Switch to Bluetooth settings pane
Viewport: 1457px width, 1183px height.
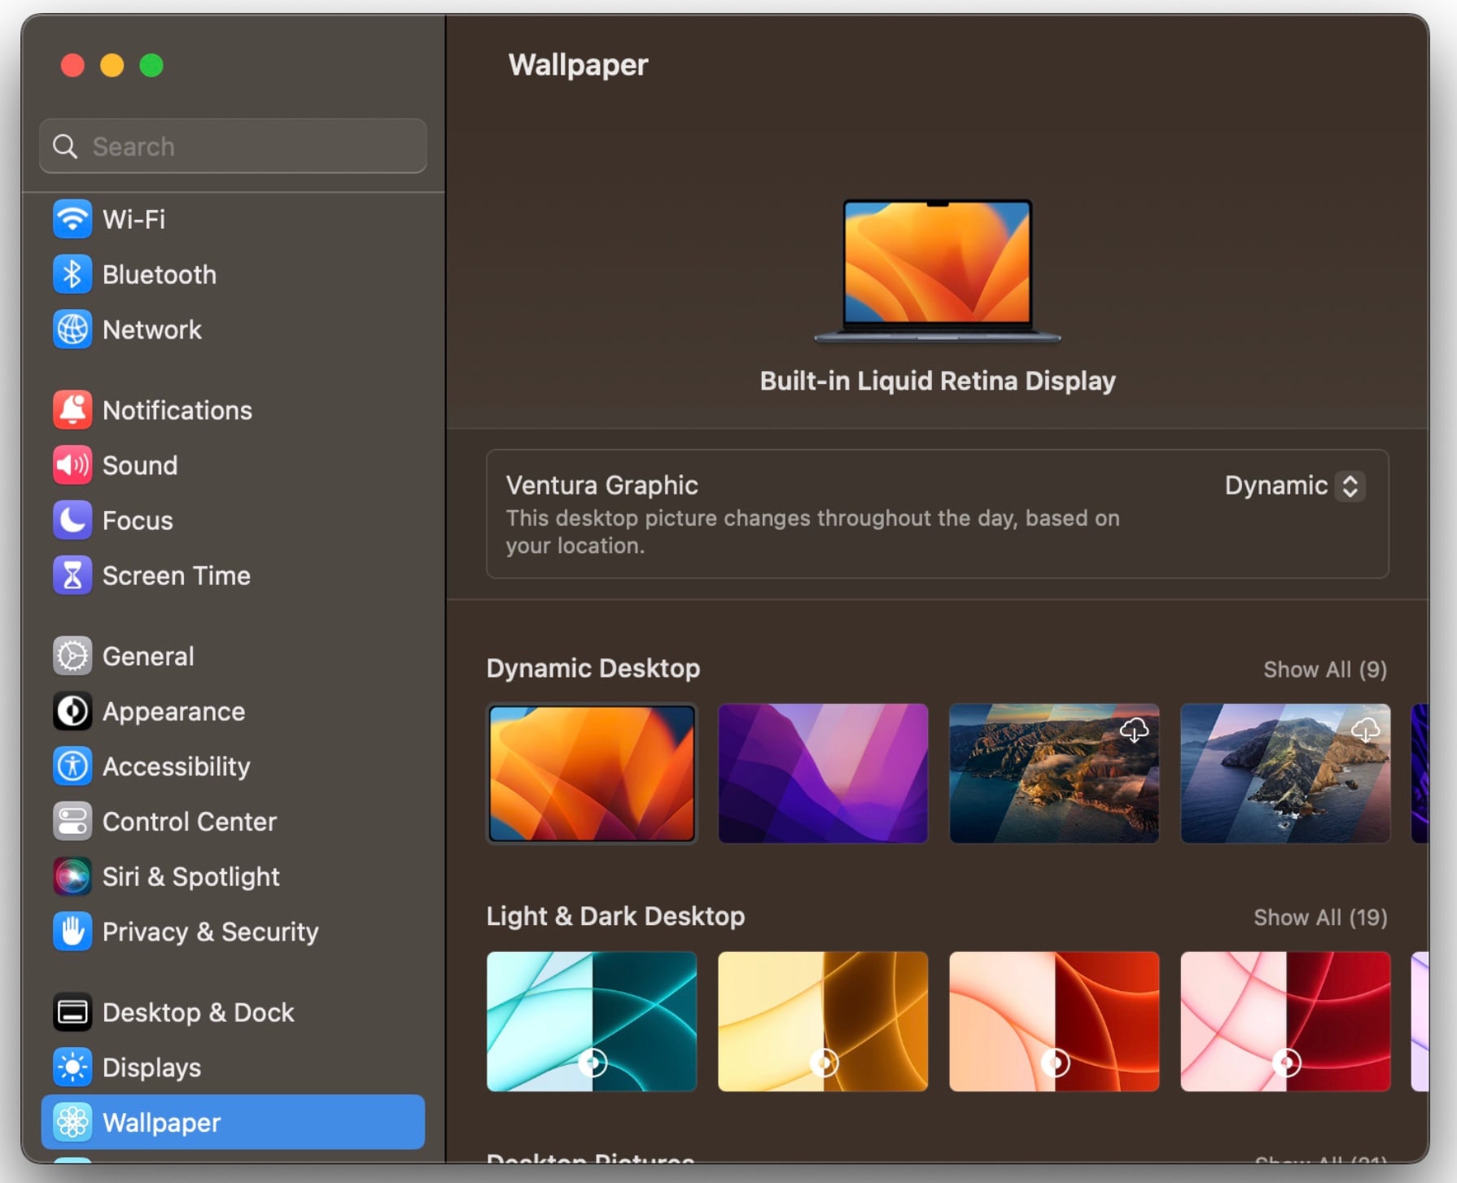233,274
